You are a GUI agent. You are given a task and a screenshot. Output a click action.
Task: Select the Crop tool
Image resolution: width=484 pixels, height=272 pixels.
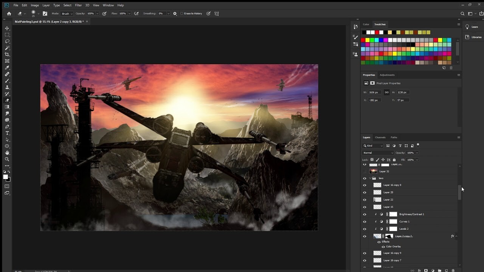pyautogui.click(x=7, y=54)
